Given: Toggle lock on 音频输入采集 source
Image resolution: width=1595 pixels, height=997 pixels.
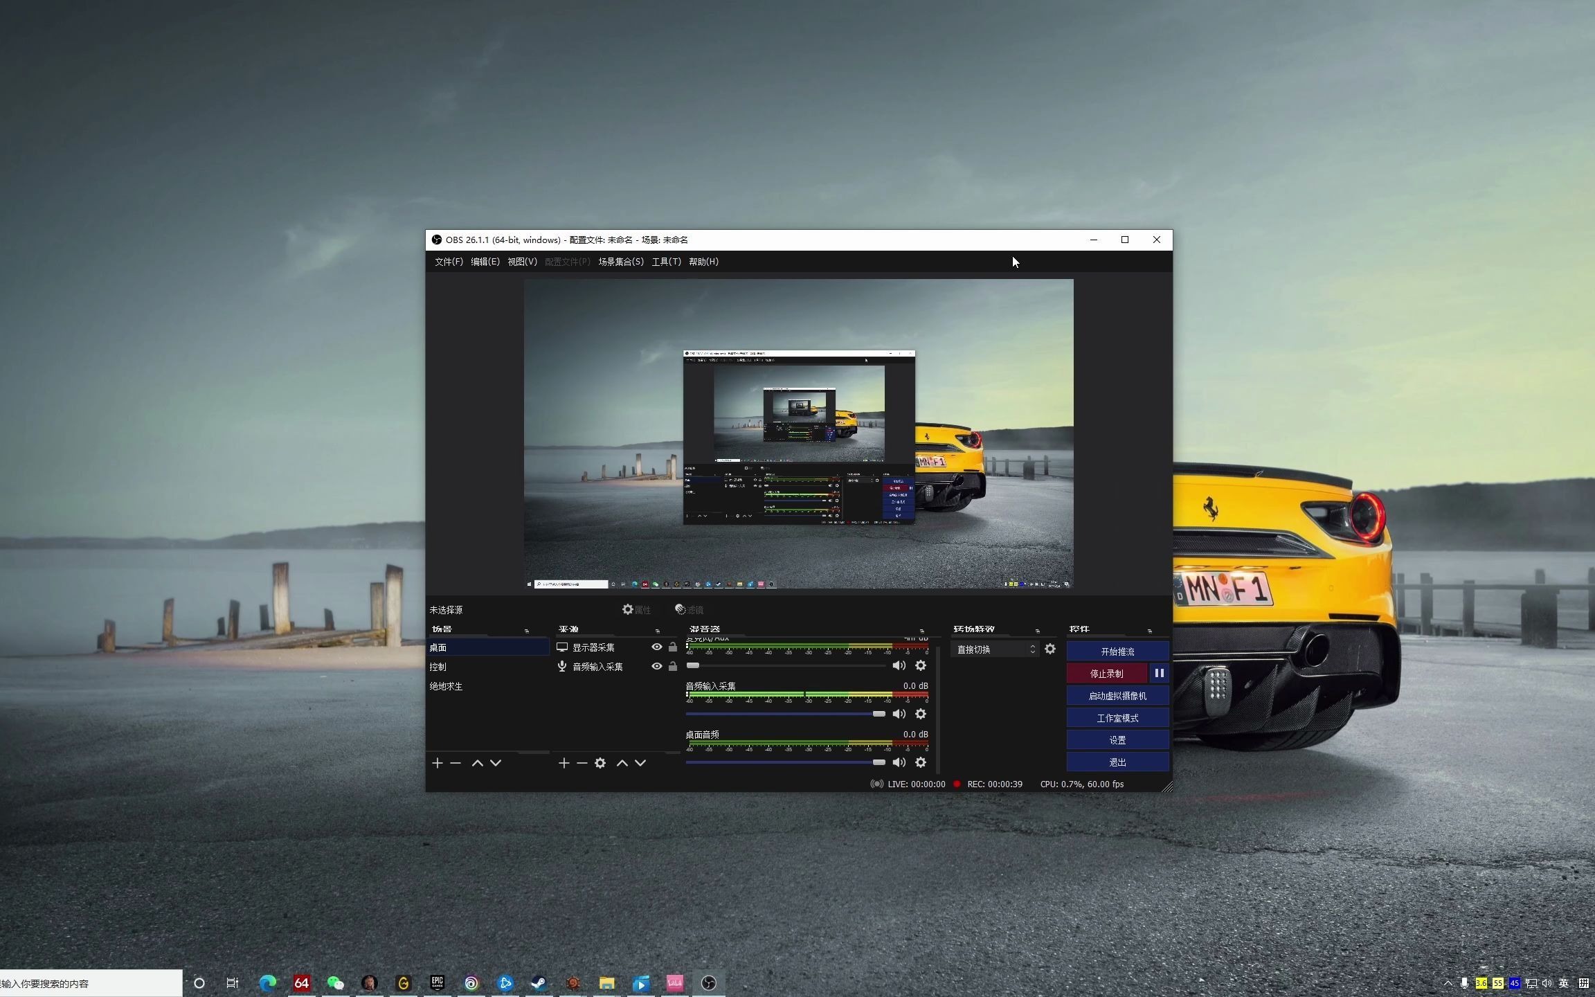Looking at the screenshot, I should [x=673, y=667].
